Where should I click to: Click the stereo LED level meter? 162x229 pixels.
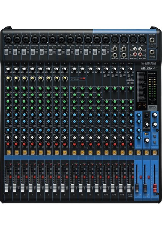coord(151,88)
